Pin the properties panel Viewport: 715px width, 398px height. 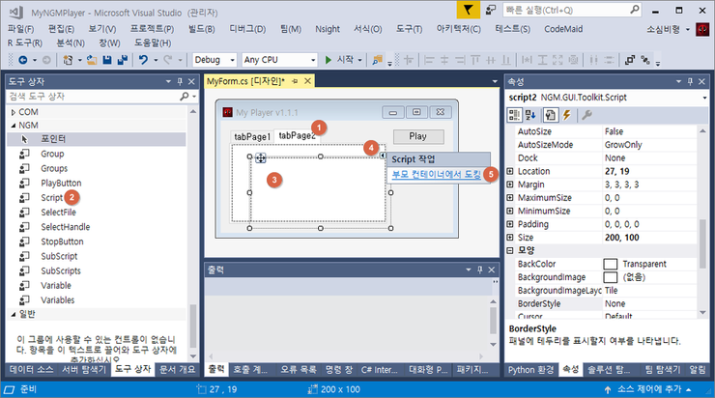(x=690, y=81)
